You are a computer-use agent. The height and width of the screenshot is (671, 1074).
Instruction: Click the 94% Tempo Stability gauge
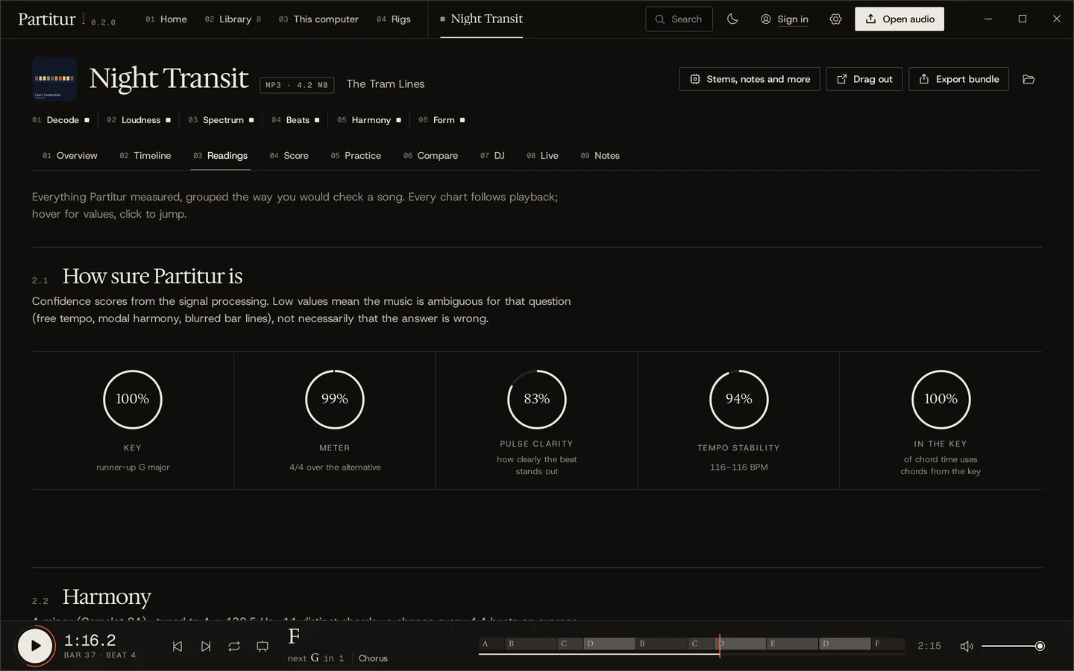[739, 400]
